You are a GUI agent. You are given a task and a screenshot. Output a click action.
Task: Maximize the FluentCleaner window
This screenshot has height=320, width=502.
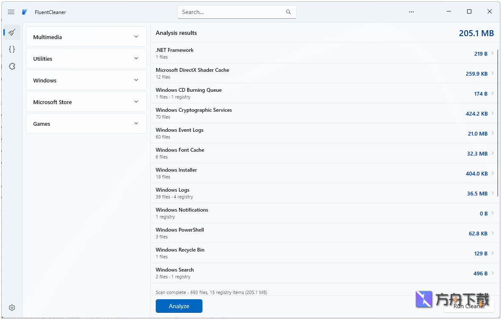(x=469, y=11)
